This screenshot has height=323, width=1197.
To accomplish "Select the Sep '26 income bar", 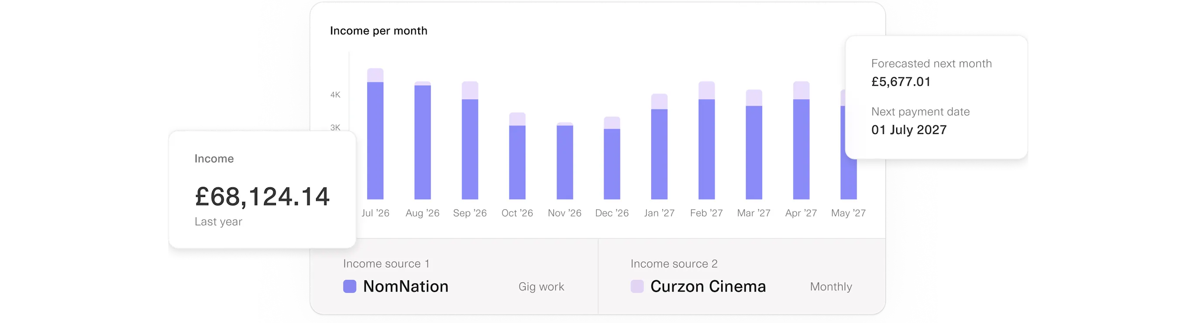I will click(x=470, y=140).
